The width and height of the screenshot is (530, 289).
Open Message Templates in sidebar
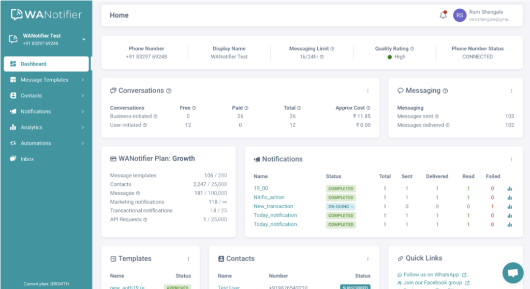pyautogui.click(x=45, y=80)
